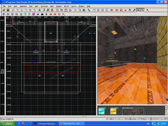Select the trigger texture thumbnail

pyautogui.click(x=113, y=112)
